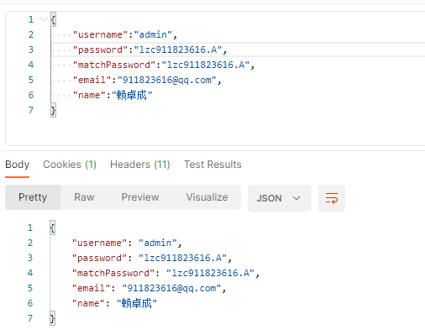Click request editor line number 7
The width and height of the screenshot is (425, 335).
pos(31,110)
